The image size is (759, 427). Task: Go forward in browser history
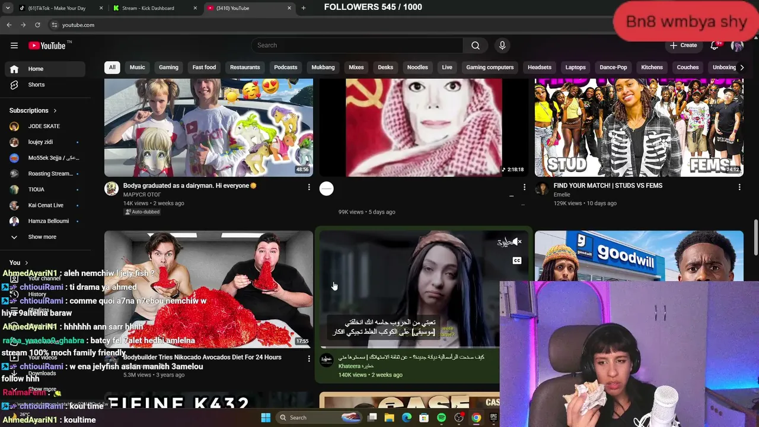tap(23, 25)
